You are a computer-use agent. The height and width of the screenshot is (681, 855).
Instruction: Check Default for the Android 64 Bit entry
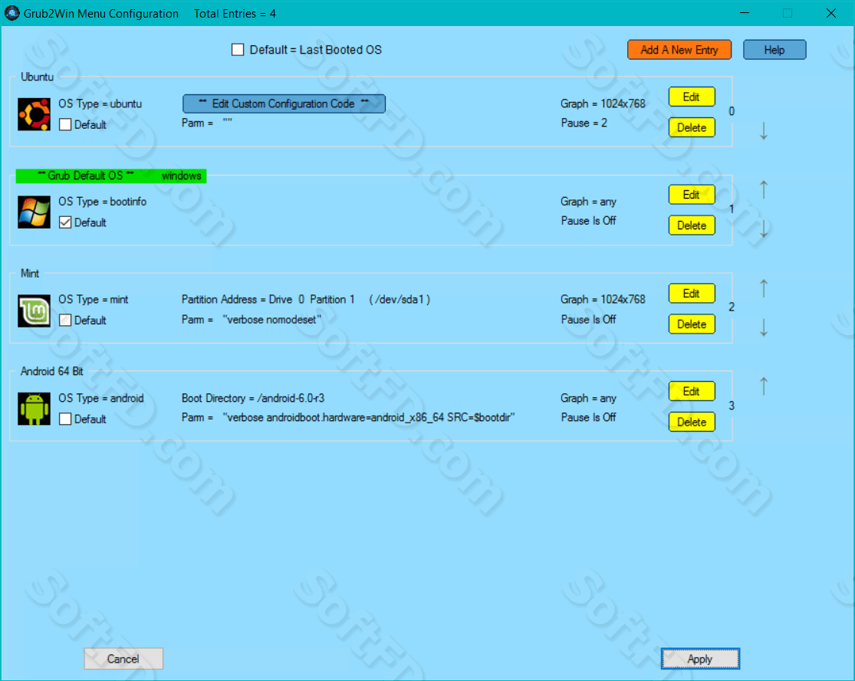click(65, 419)
